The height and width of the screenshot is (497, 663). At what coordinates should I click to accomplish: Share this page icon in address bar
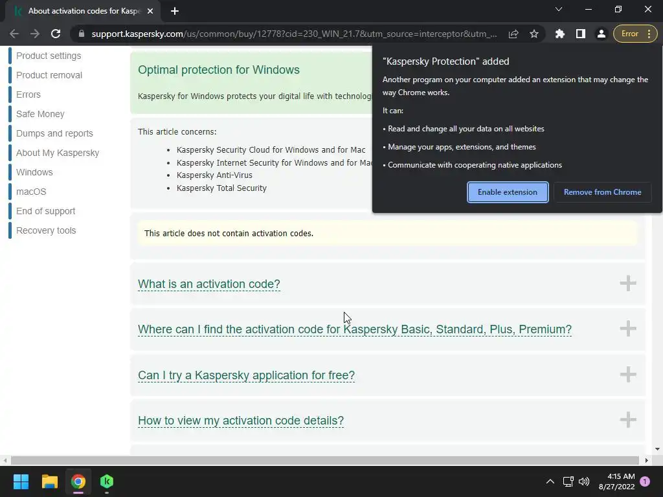513,34
